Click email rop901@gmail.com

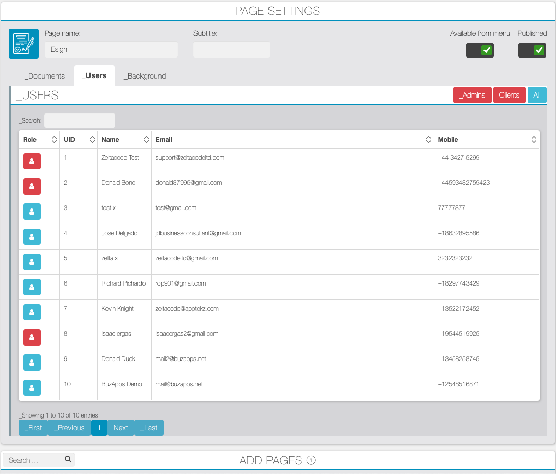(x=181, y=283)
